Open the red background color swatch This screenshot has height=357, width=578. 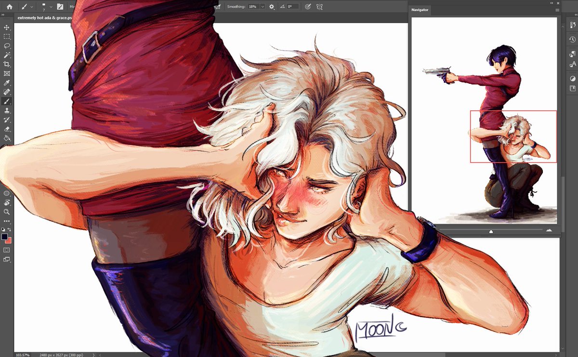(x=8, y=240)
